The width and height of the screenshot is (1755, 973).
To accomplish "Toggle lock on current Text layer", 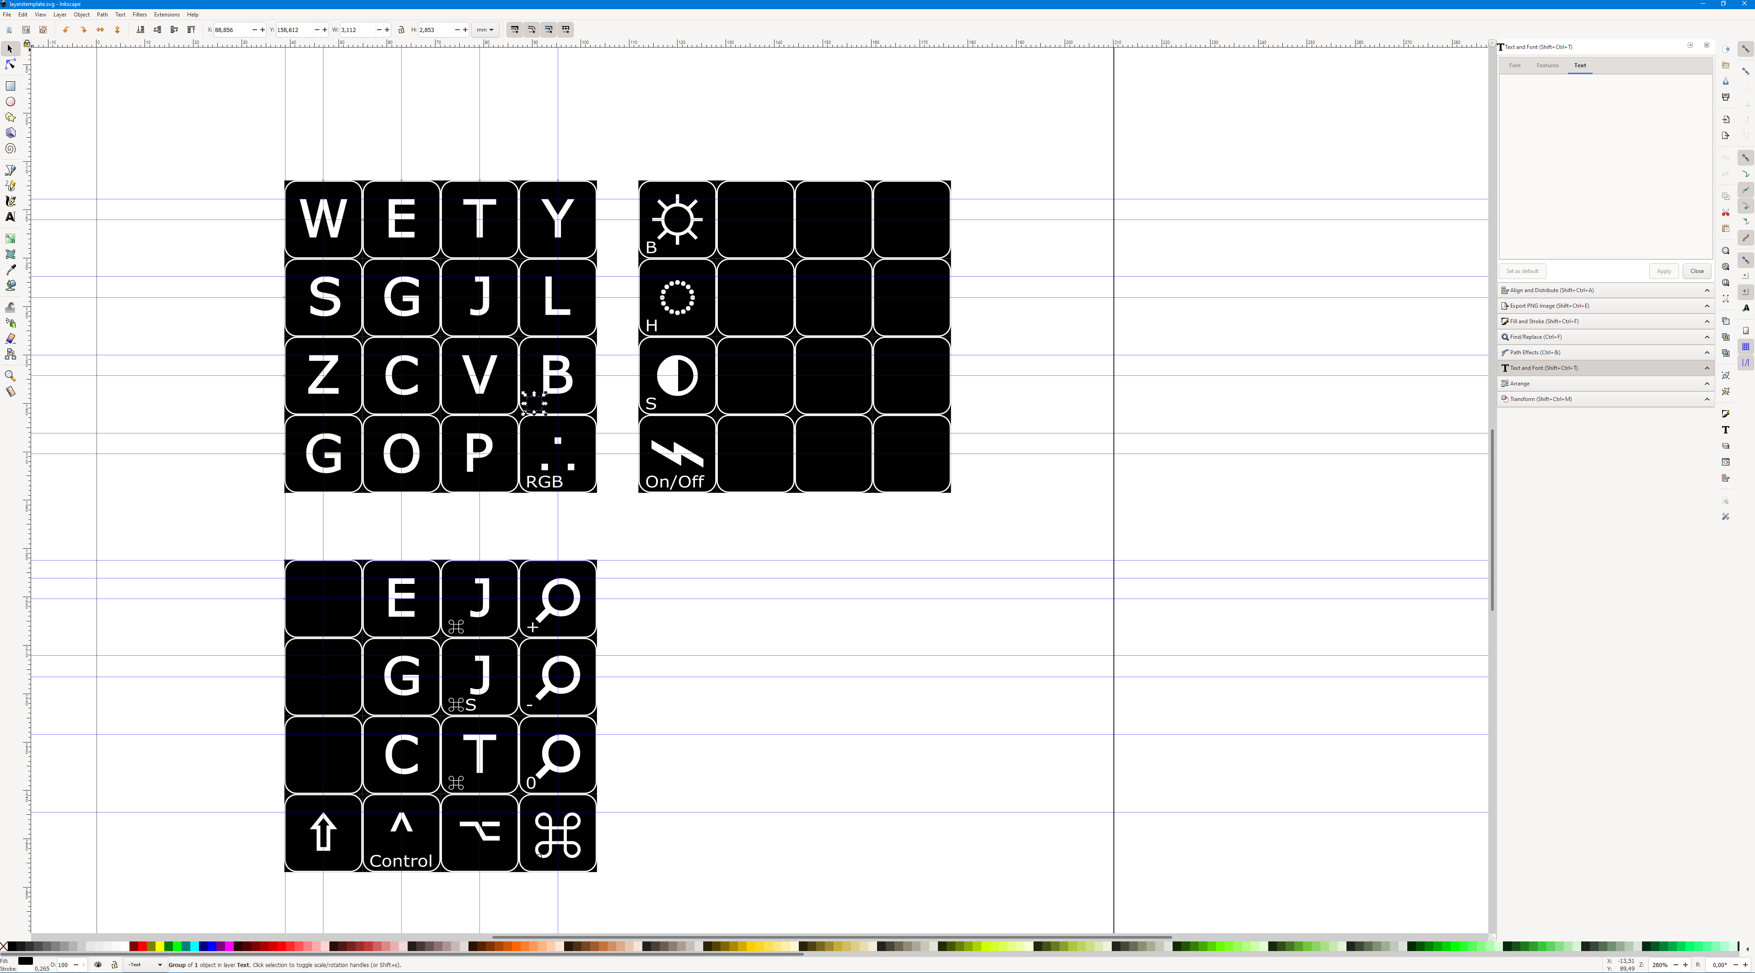I will pos(114,964).
